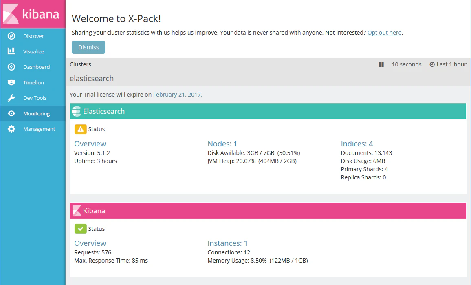The height and width of the screenshot is (285, 471).
Task: Click the Welcome to X-Pack! heading
Action: pyautogui.click(x=116, y=19)
